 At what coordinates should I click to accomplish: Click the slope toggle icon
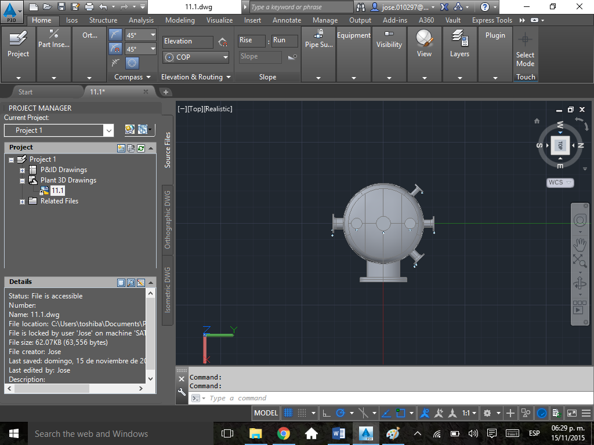(x=292, y=57)
